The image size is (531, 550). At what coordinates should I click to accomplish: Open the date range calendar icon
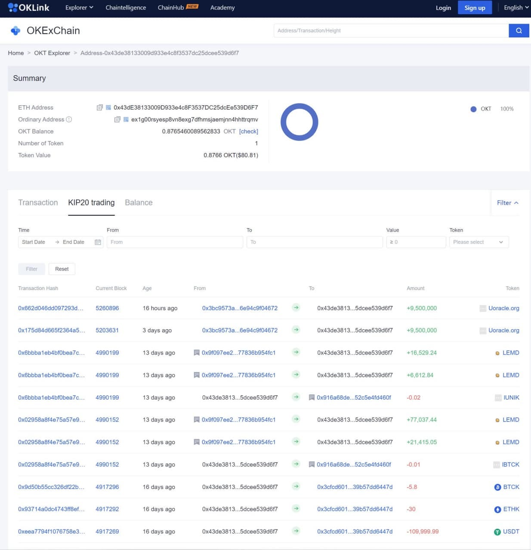pyautogui.click(x=98, y=242)
